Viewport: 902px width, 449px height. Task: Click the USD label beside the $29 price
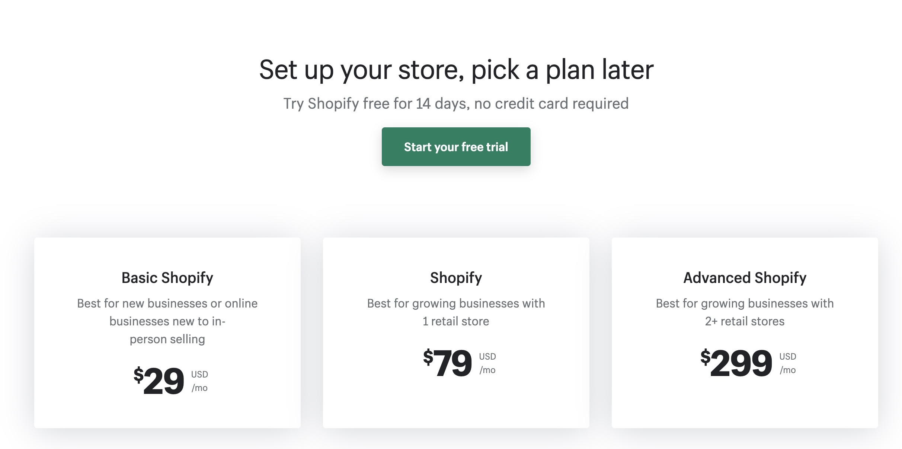click(x=199, y=374)
